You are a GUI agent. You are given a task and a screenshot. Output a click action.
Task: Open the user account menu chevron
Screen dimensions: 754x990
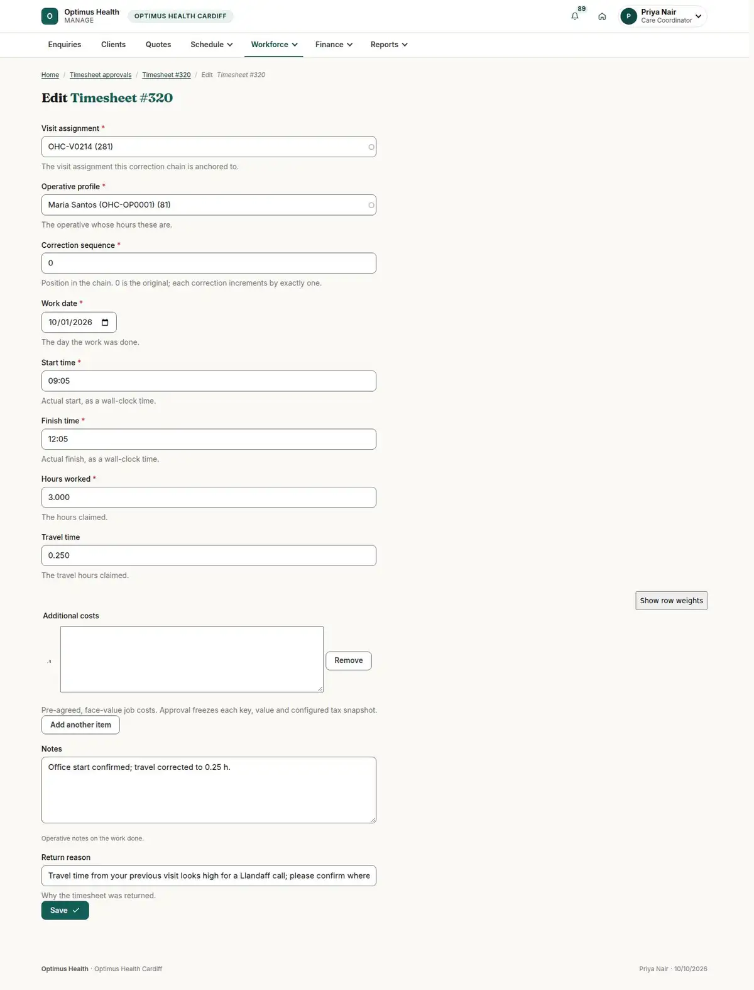tap(698, 16)
